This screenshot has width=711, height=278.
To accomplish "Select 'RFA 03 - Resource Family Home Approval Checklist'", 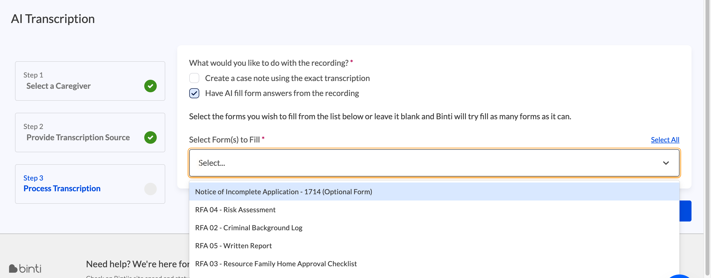I will (x=276, y=264).
